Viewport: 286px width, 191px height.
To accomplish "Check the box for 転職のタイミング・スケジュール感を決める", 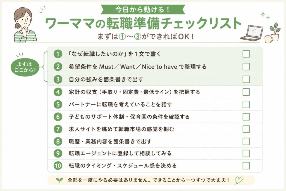I will (246, 166).
